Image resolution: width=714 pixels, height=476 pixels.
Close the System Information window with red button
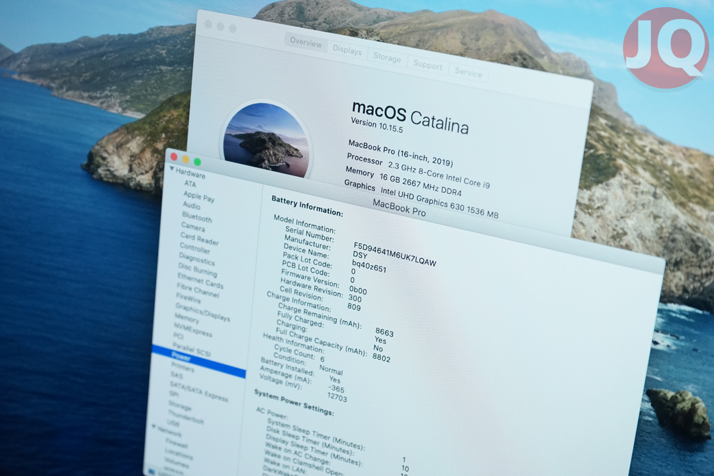[174, 156]
